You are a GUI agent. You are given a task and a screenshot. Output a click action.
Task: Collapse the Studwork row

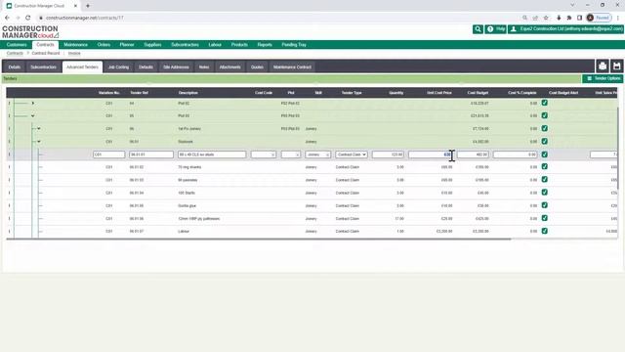click(x=39, y=141)
